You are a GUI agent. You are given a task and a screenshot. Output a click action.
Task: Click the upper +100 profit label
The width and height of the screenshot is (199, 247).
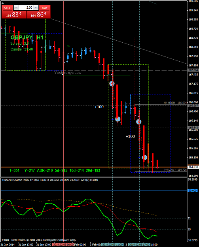(99, 107)
